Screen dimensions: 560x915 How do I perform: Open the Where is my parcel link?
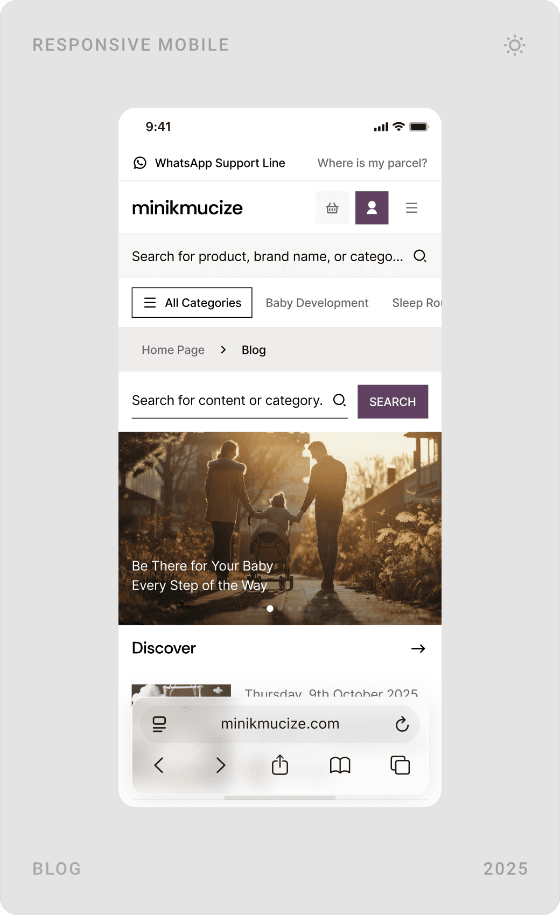pyautogui.click(x=372, y=163)
